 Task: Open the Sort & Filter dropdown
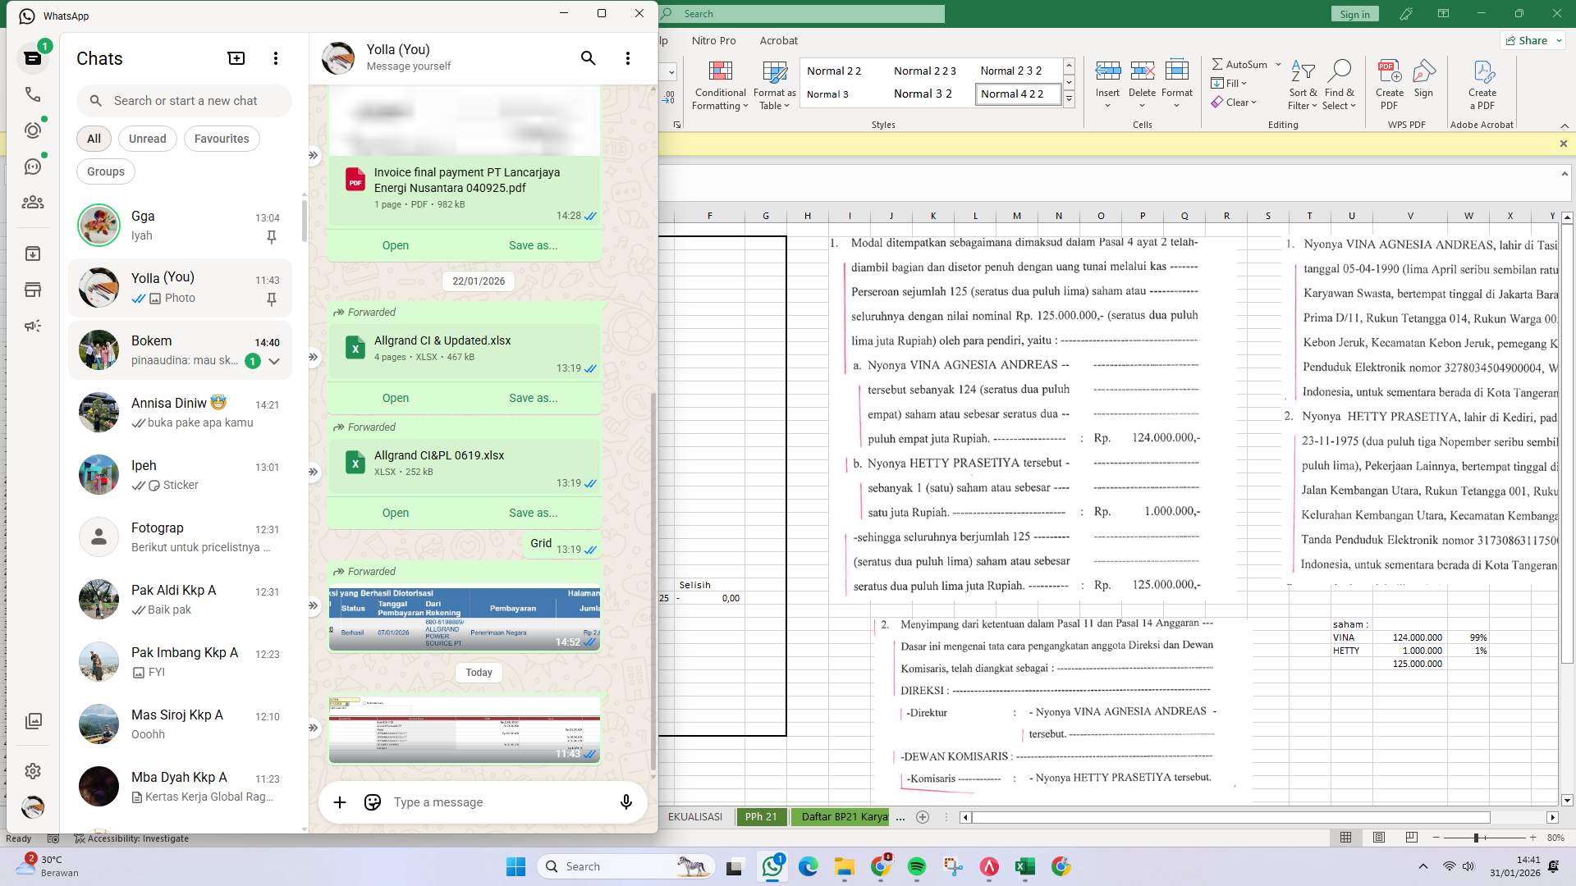tap(1303, 84)
